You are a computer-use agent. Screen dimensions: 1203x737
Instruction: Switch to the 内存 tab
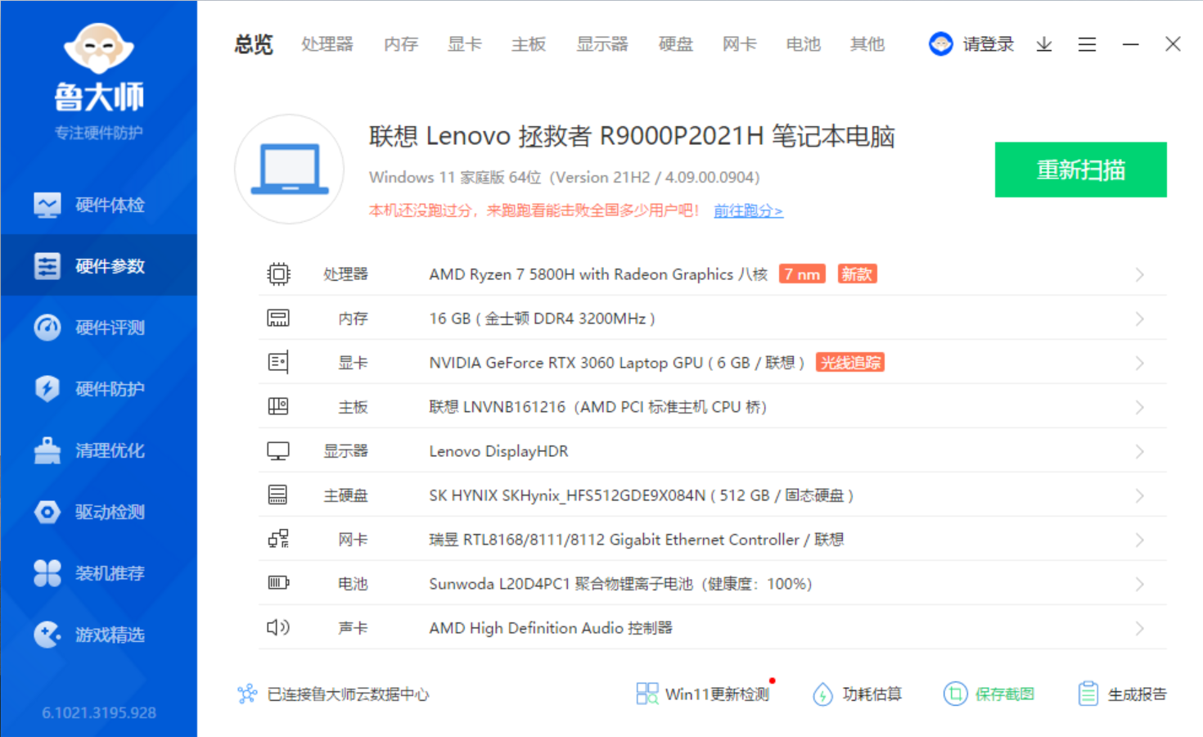pyautogui.click(x=401, y=44)
